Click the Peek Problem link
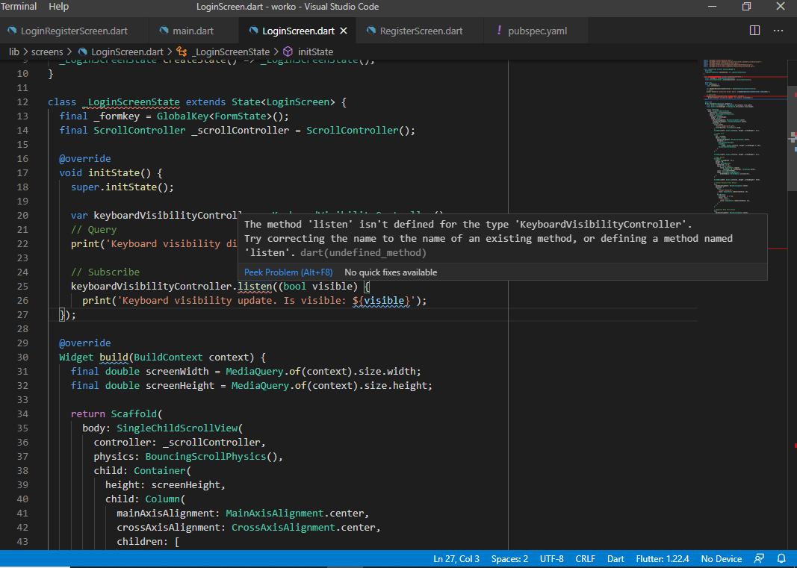The width and height of the screenshot is (797, 568). [x=288, y=272]
